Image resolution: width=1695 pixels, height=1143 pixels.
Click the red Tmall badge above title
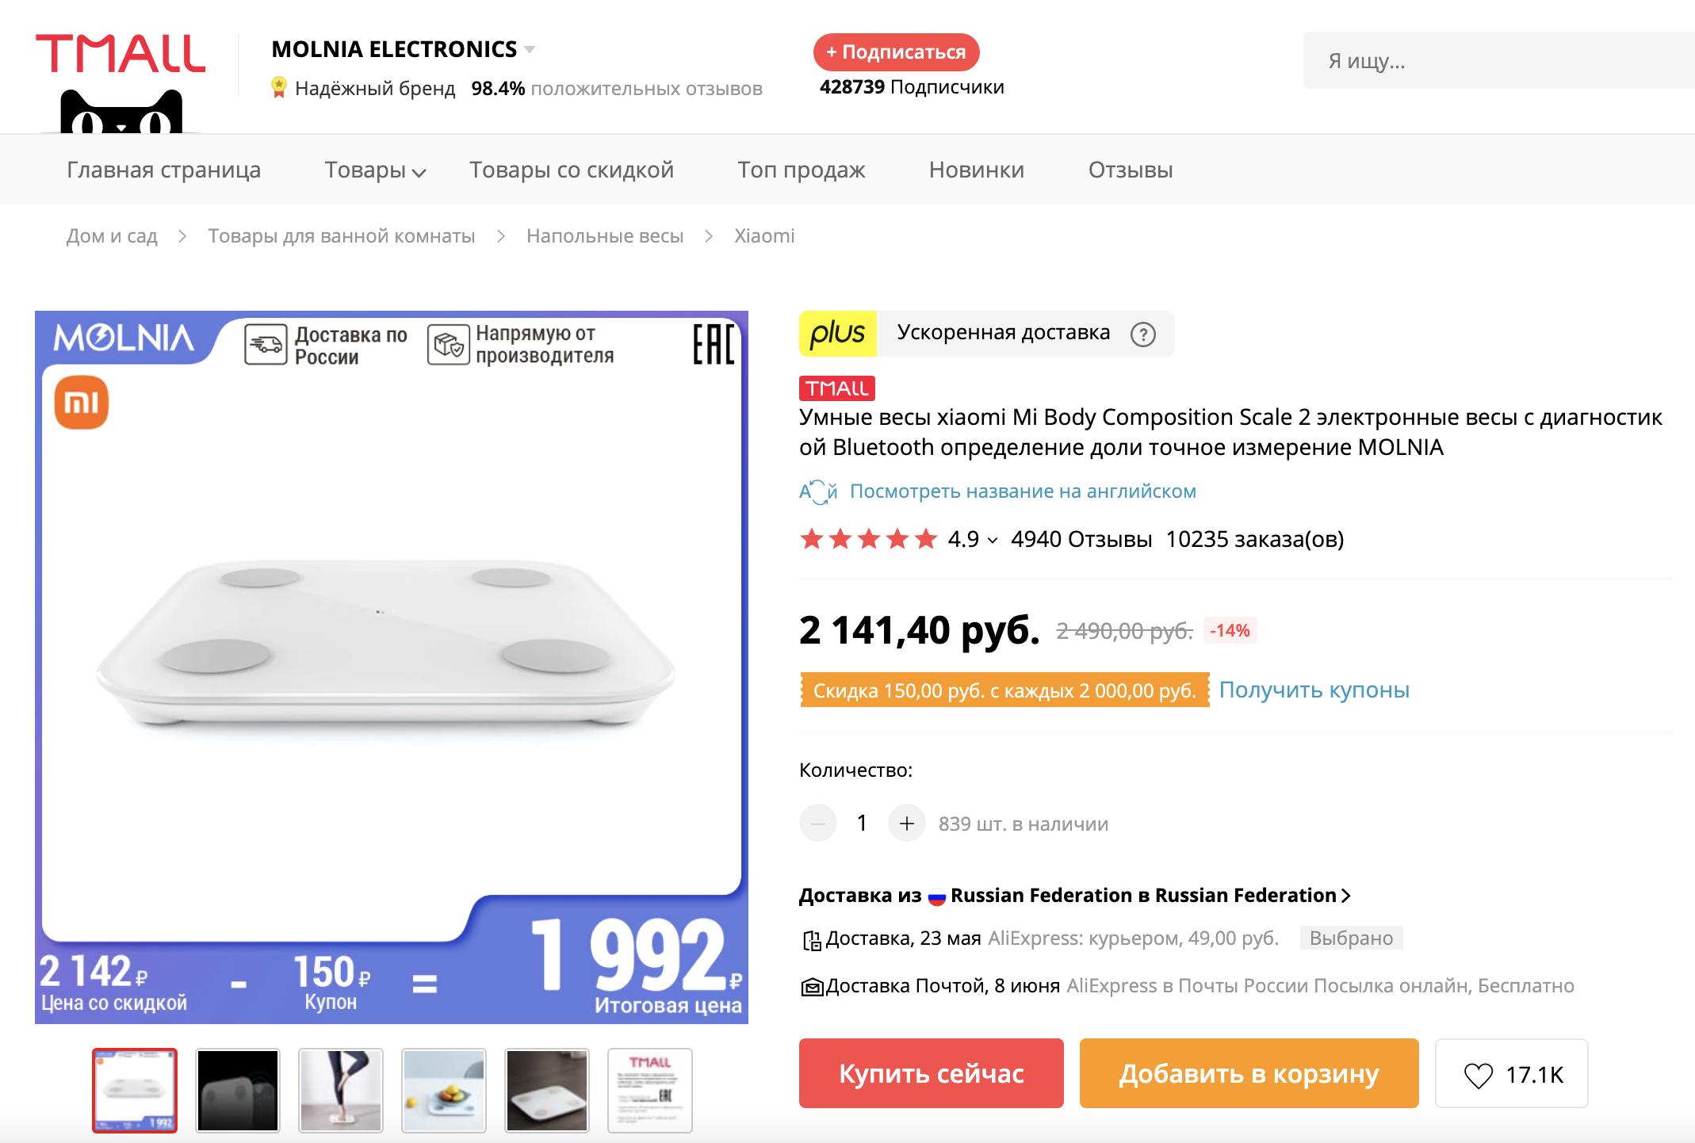point(836,388)
